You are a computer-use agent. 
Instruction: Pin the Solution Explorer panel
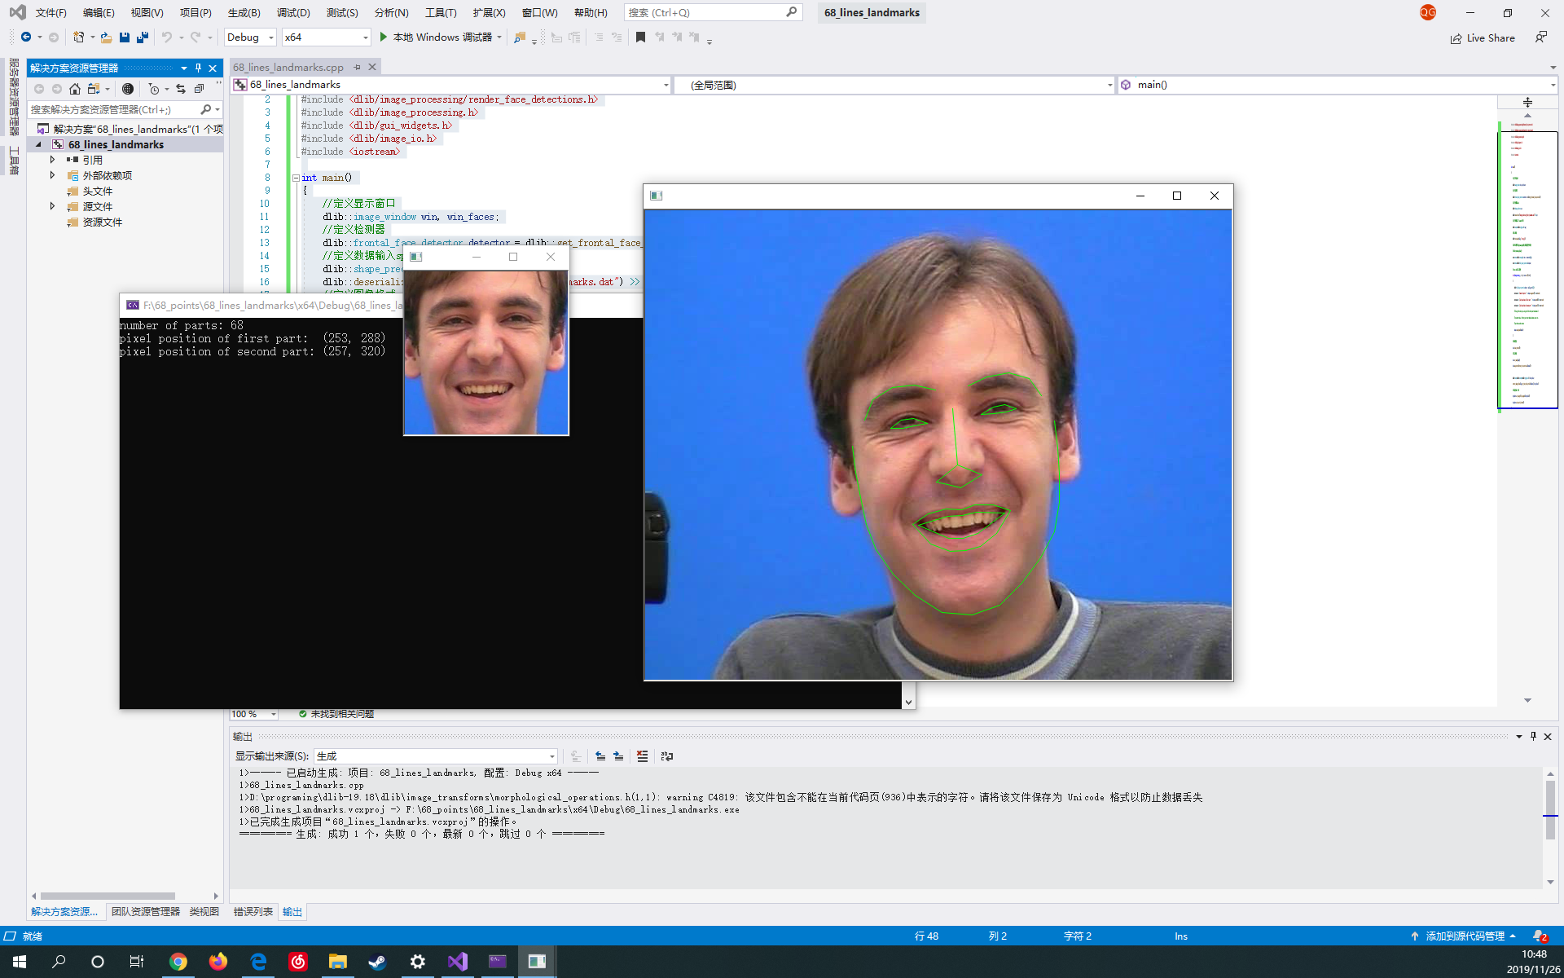coord(197,68)
